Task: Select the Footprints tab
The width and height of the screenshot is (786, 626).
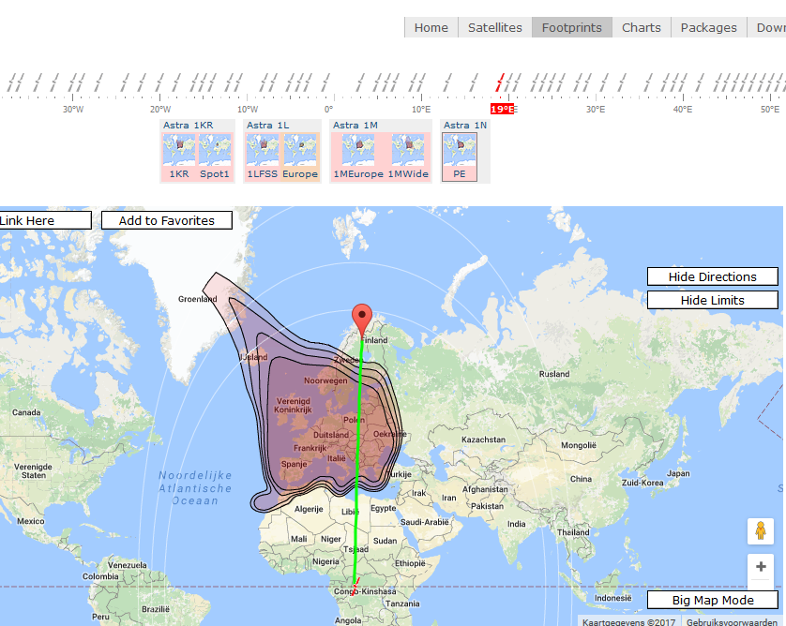Action: pyautogui.click(x=572, y=27)
